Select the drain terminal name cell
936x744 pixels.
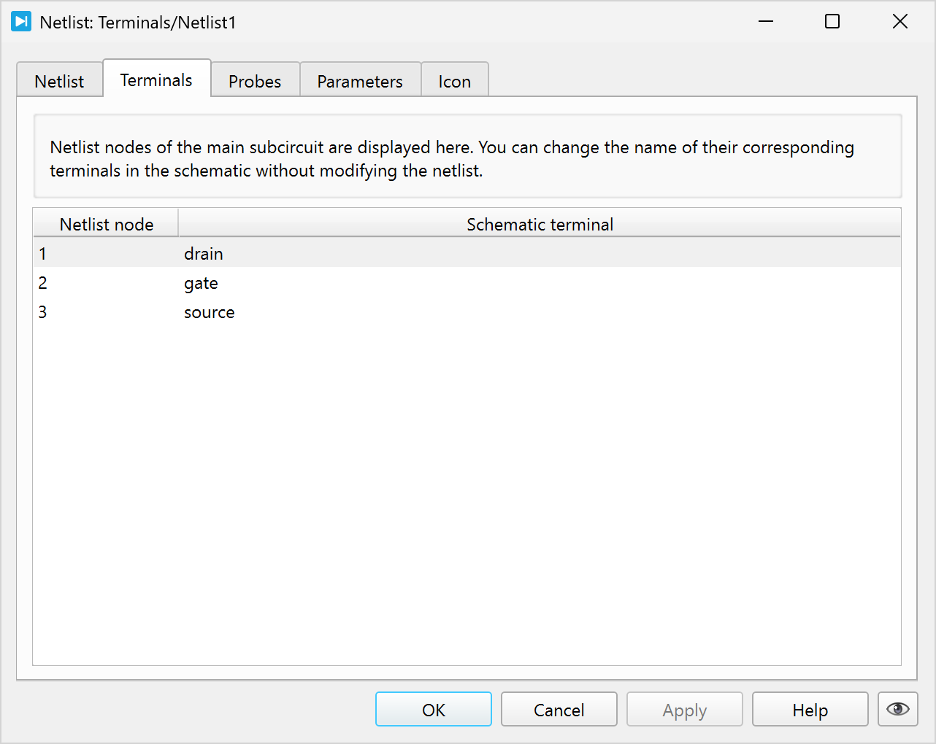pos(204,254)
